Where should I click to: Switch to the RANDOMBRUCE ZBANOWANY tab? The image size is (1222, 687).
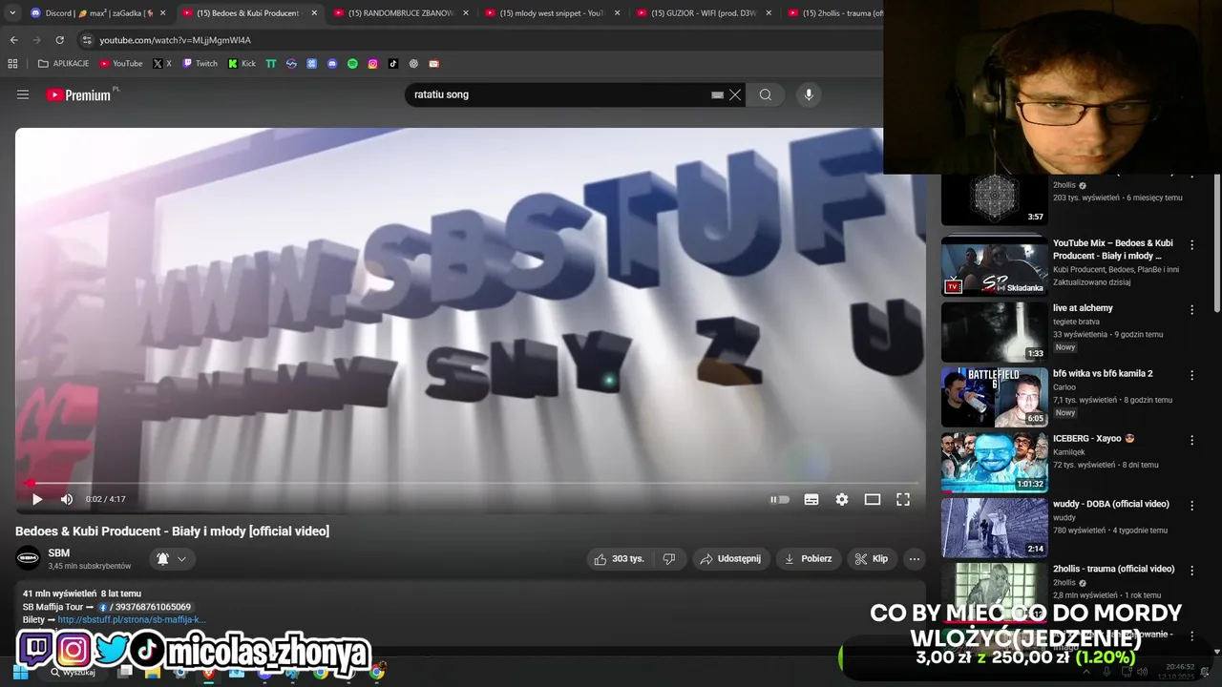click(x=399, y=13)
